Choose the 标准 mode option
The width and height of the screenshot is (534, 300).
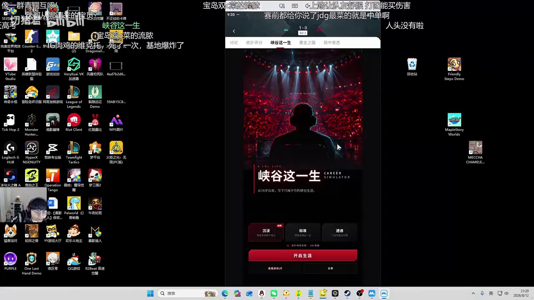click(303, 232)
